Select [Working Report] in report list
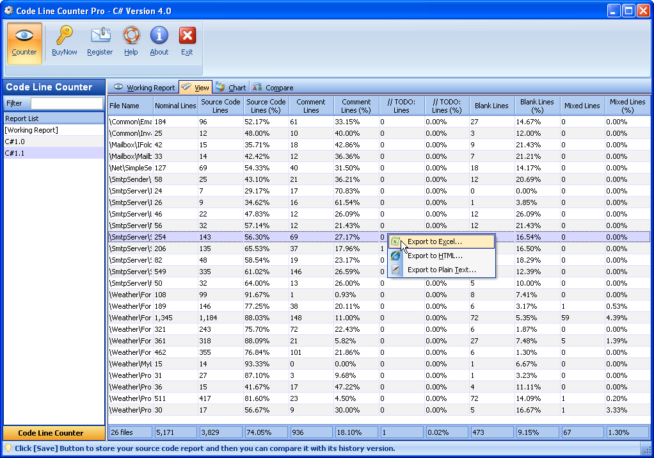This screenshot has height=458, width=654. click(54, 130)
